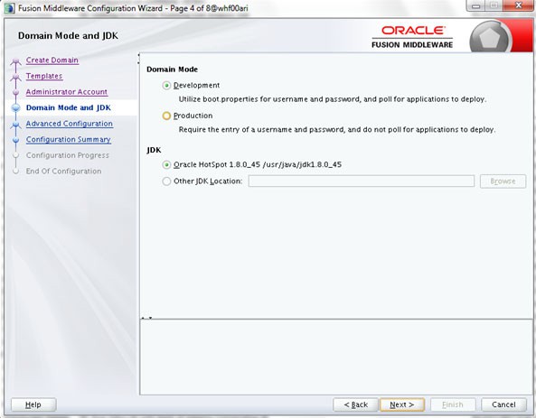Click the Configuration Progress step node icon
Viewport: 536px width, 418px height.
point(15,155)
